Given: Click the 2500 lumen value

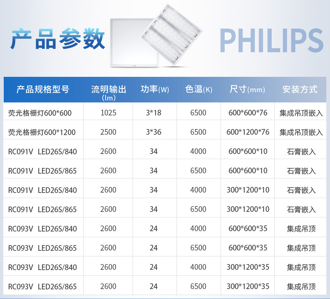Looking at the screenshot, I should click(108, 132).
